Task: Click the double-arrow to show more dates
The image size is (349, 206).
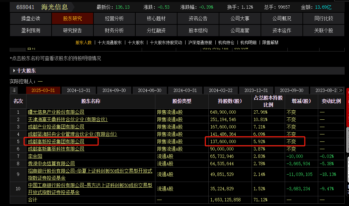Action: point(340,90)
